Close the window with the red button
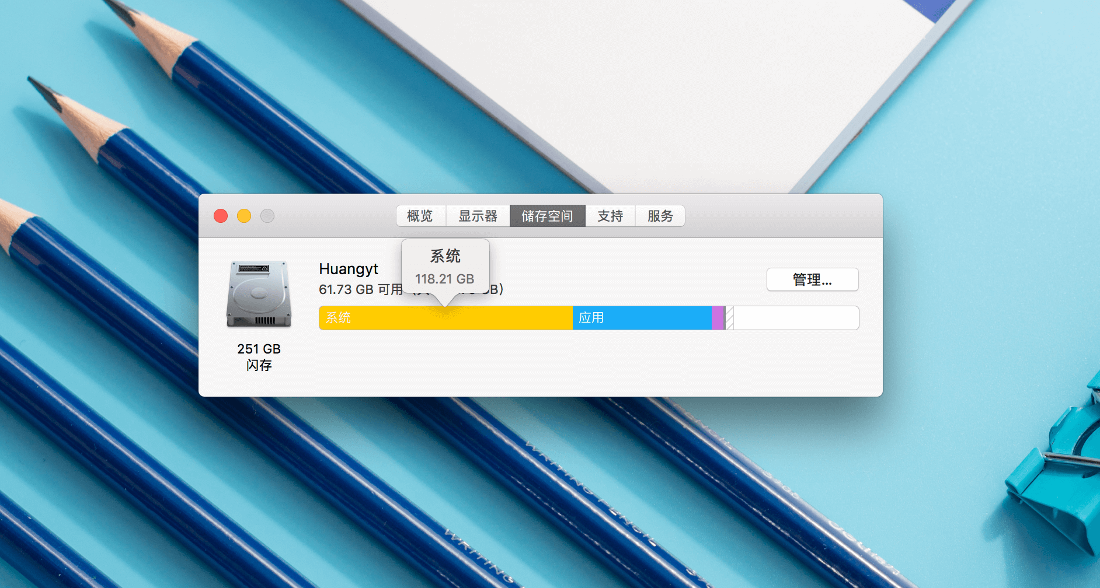1100x588 pixels. [x=221, y=216]
